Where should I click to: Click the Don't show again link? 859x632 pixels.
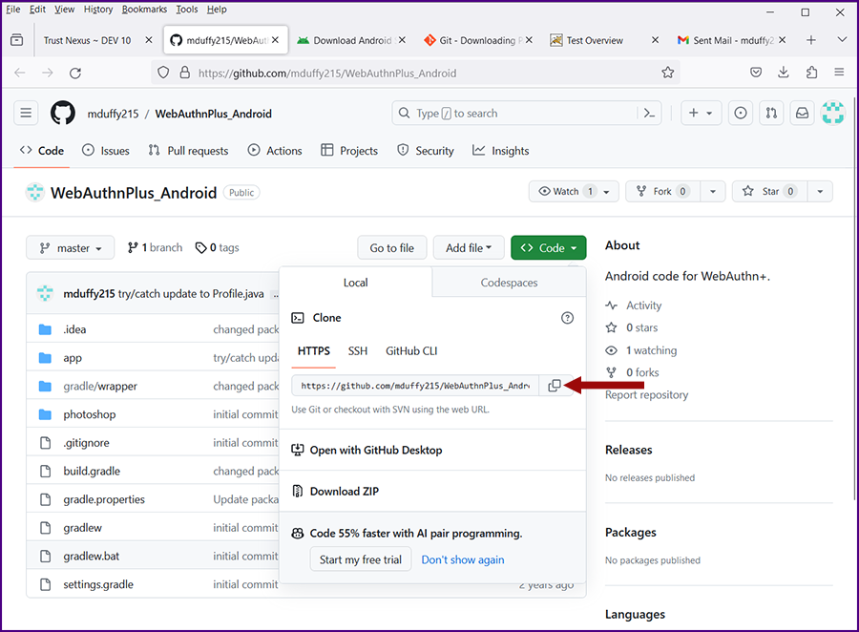point(463,559)
